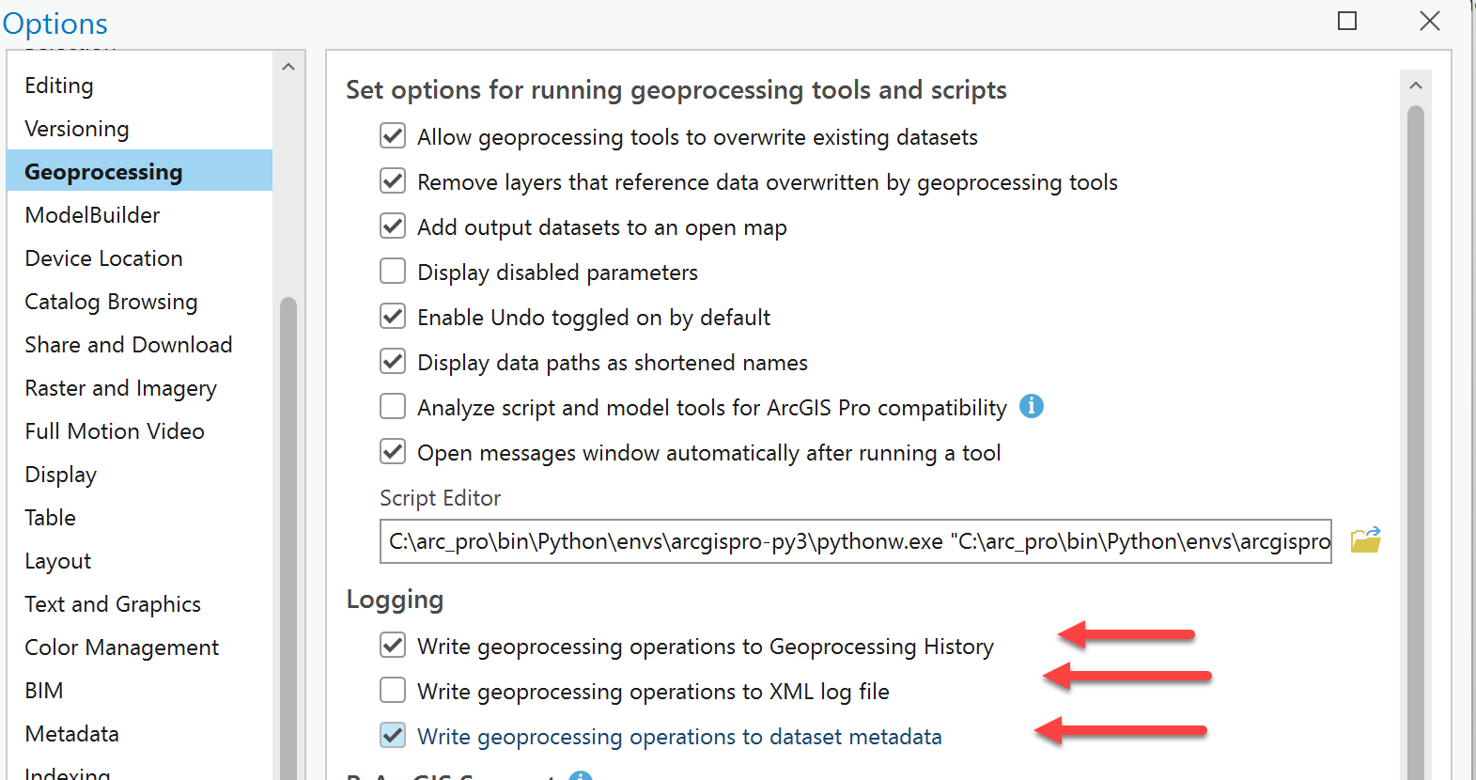Screen dimensions: 1476x780
Task: Disable overwriting of existing datasets
Action: point(393,135)
